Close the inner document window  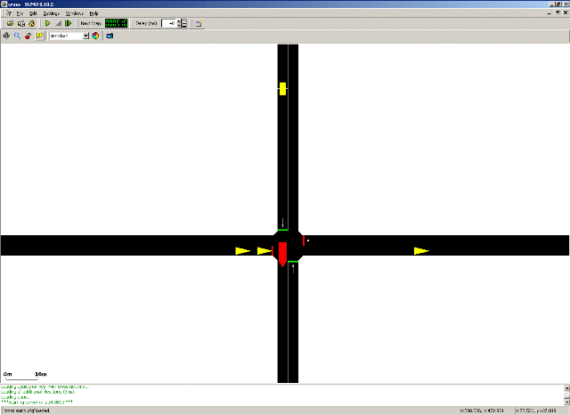coord(566,13)
